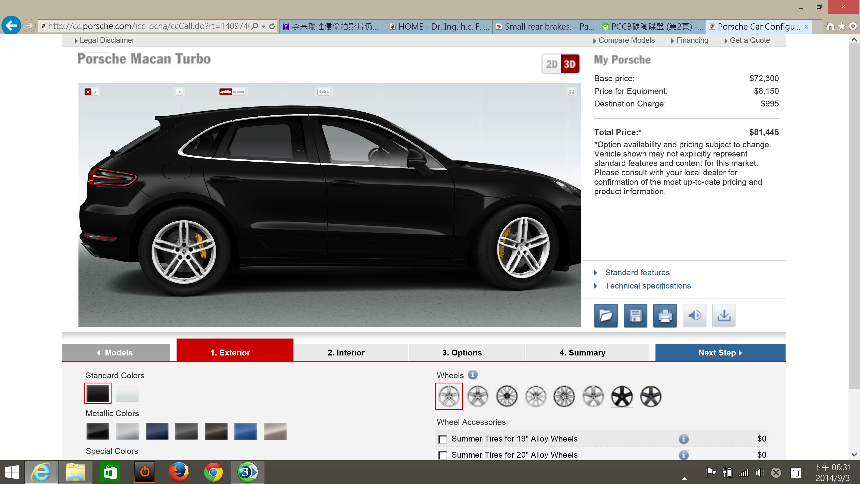Select the first wheel design (selected)
Viewport: 860px width, 484px height.
point(449,396)
